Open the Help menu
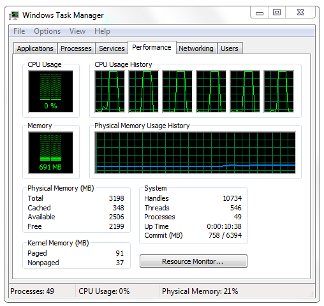 102,31
